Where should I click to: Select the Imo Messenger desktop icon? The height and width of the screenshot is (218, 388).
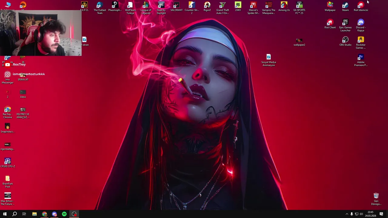tap(8, 78)
